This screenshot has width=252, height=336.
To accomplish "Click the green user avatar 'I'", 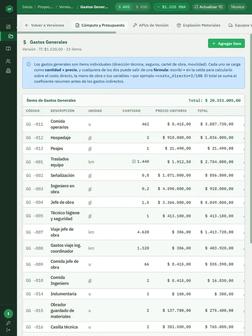I will point(9,314).
